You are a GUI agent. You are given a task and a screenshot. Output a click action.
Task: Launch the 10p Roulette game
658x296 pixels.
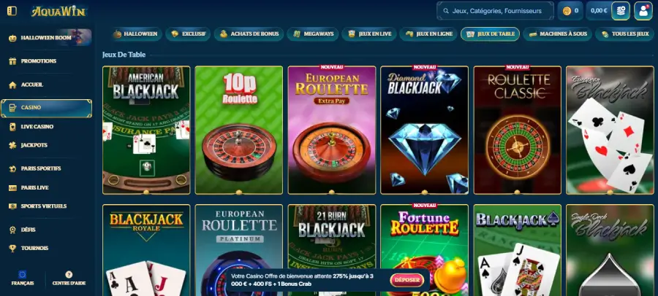point(239,130)
